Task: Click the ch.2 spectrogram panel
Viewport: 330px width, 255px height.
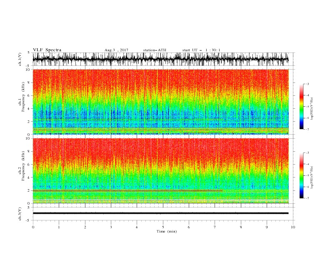Action: click(x=160, y=171)
